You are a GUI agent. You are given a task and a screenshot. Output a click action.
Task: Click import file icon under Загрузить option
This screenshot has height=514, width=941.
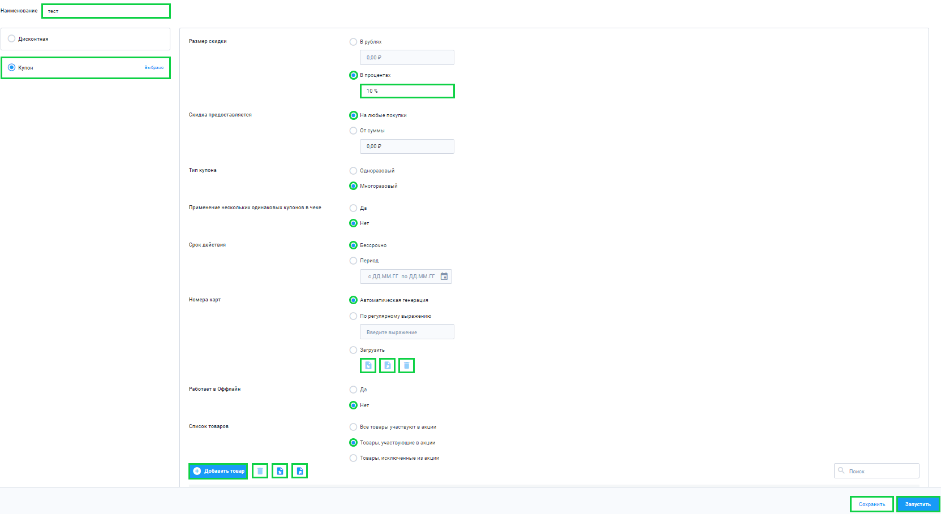(368, 365)
